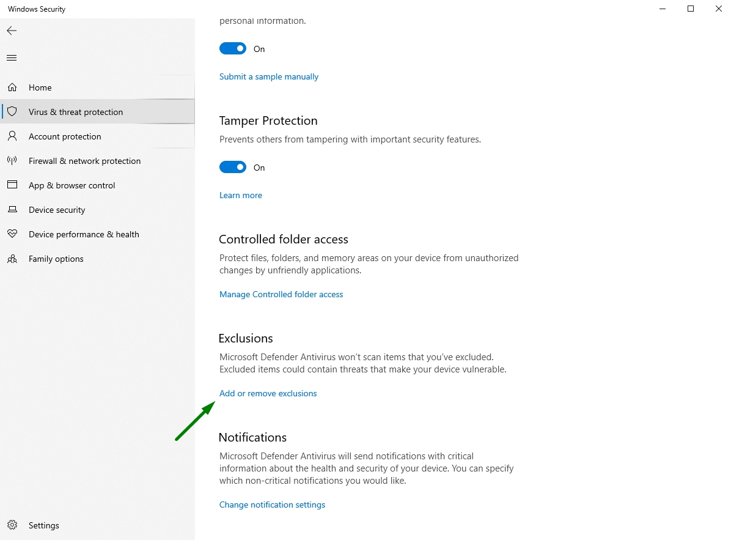This screenshot has width=731, height=540.
Task: Click the Family options people icon
Action: click(x=13, y=259)
